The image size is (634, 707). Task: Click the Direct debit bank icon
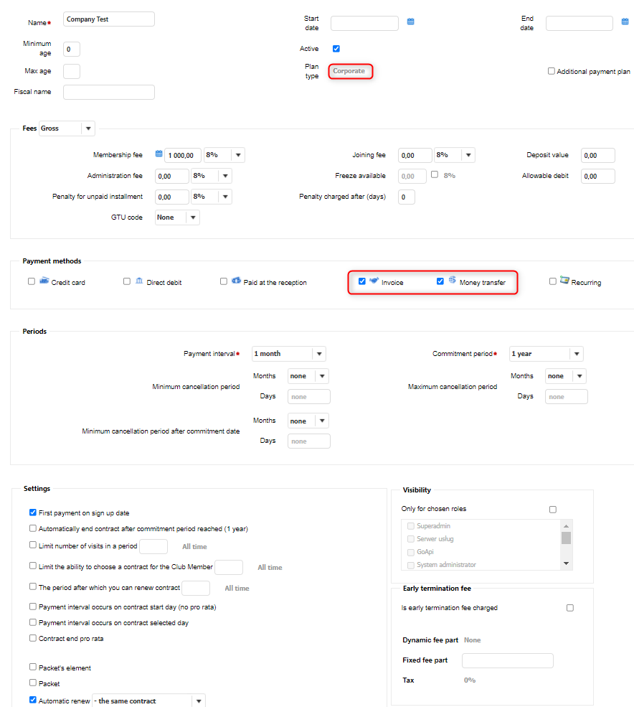[138, 281]
